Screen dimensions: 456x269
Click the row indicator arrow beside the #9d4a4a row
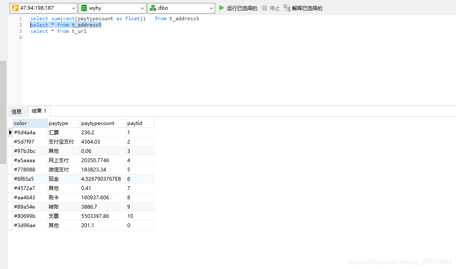10,132
